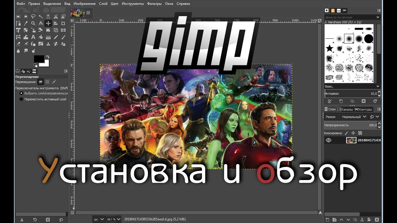Open the 66,7 % zoom dropdown

point(114,219)
